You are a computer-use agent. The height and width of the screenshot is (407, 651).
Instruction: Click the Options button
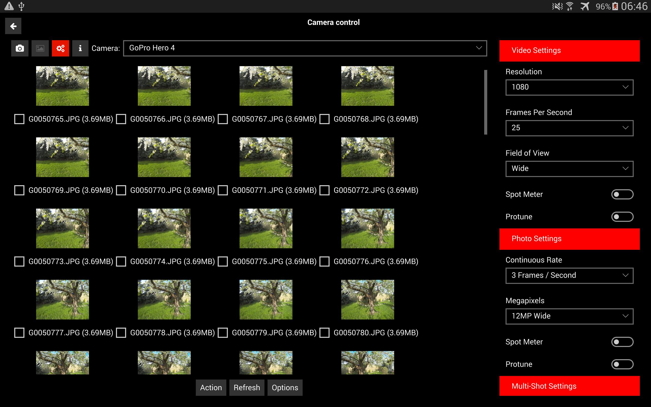coord(285,388)
